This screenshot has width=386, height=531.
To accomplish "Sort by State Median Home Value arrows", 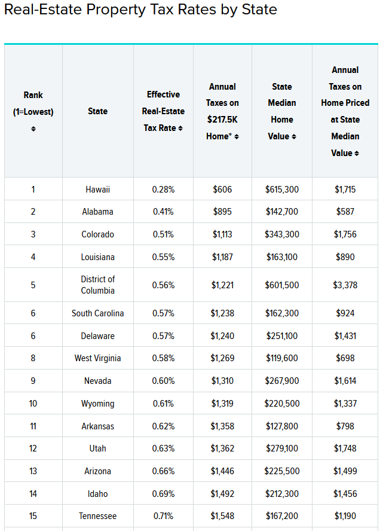I will click(292, 137).
